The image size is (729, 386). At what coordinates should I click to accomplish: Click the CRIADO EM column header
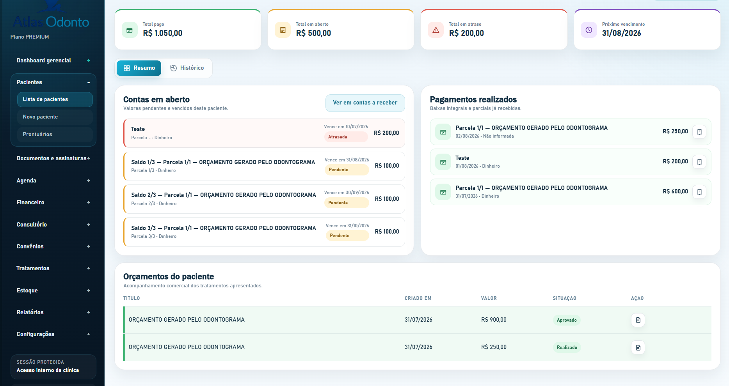click(418, 298)
